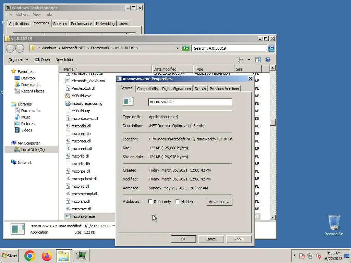Expand the Organize dropdown menu
The height and width of the screenshot is (263, 351).
(19, 60)
